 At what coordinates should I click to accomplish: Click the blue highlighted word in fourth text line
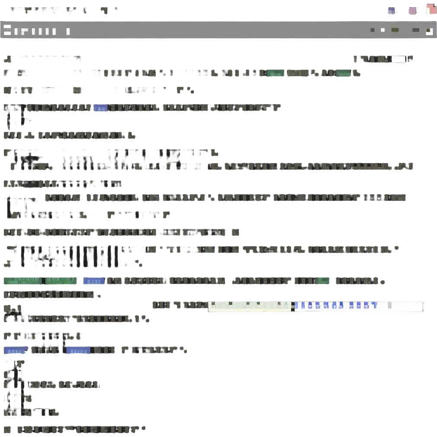[x=100, y=109]
